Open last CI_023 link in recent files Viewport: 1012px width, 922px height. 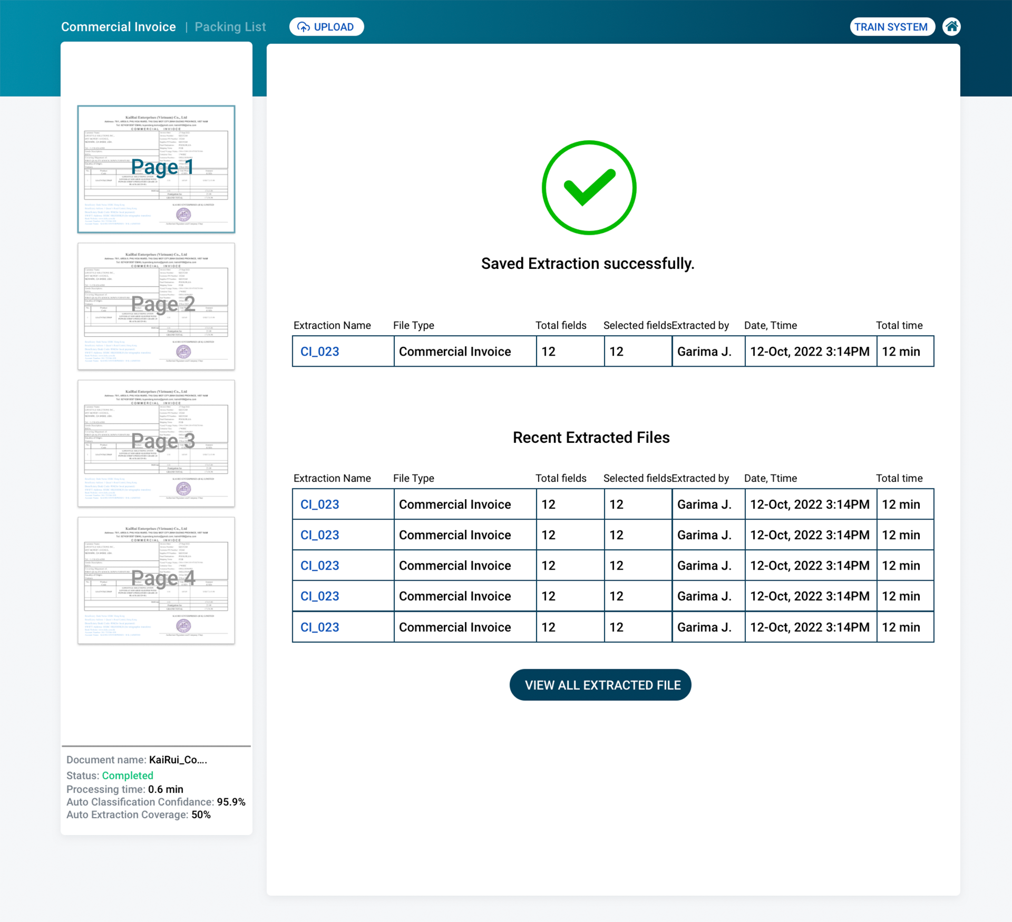[x=319, y=627]
